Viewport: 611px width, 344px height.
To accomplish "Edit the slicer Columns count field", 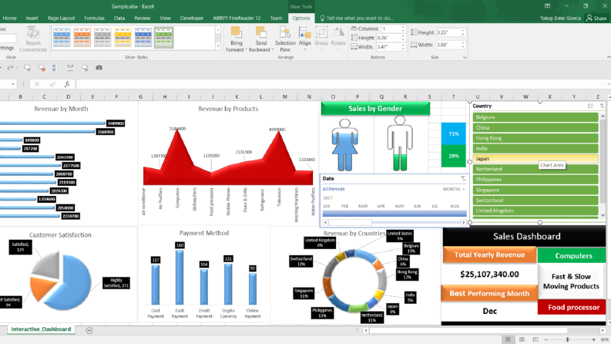I will pos(393,29).
